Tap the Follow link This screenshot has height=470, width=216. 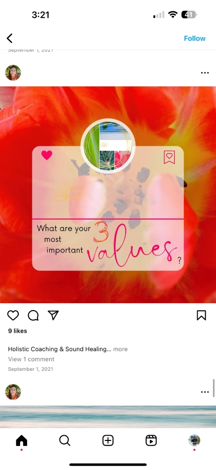194,39
